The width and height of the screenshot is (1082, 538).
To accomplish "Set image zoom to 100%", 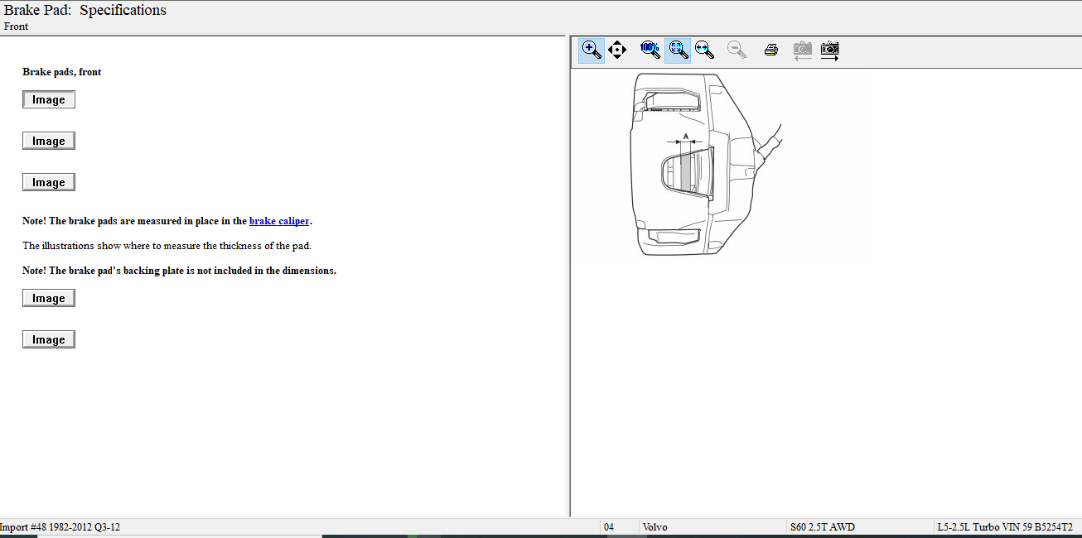I will click(x=650, y=50).
